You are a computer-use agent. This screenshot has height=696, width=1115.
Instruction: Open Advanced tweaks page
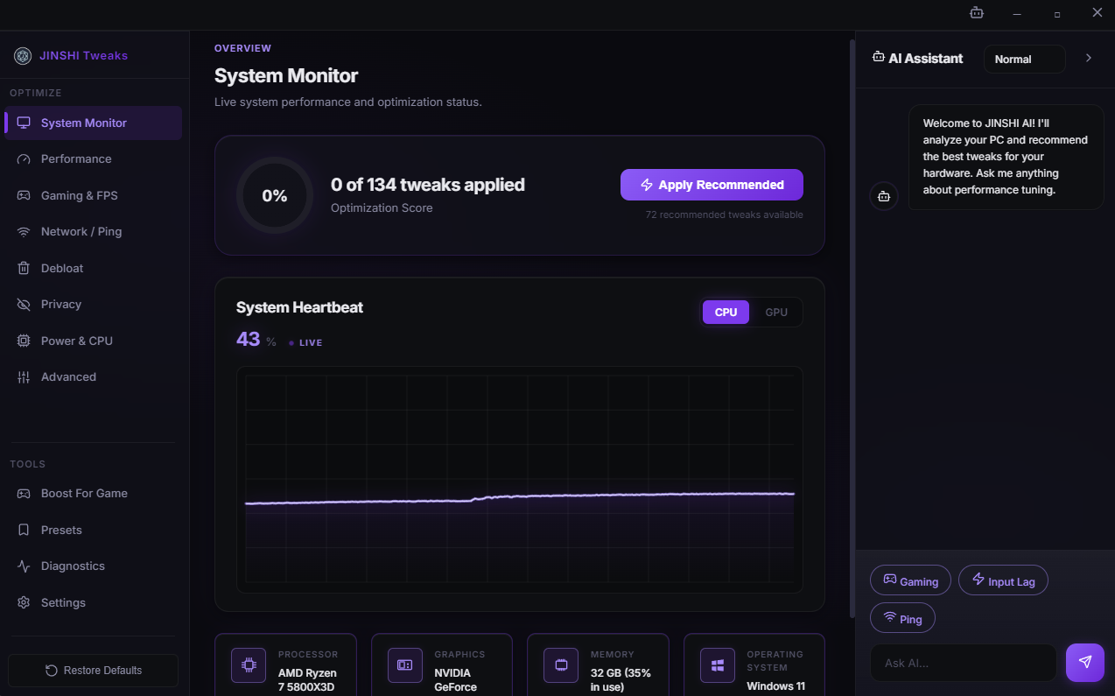tap(93, 377)
